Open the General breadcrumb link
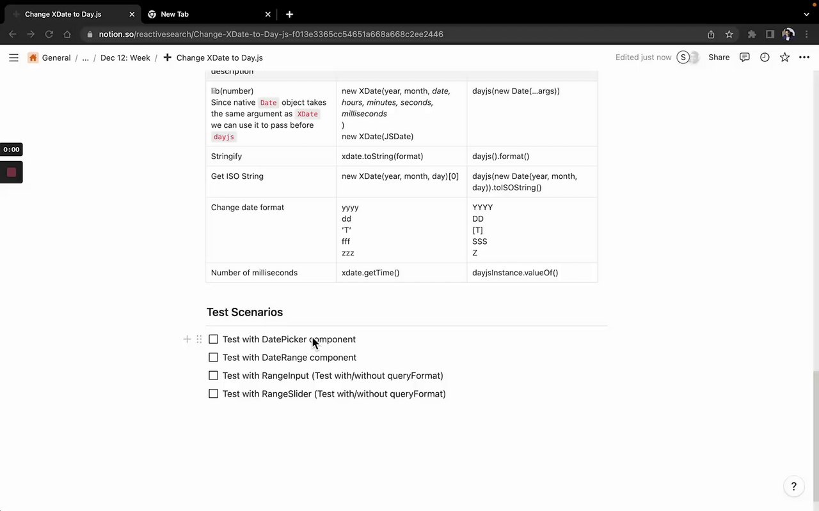819x511 pixels. pyautogui.click(x=56, y=57)
